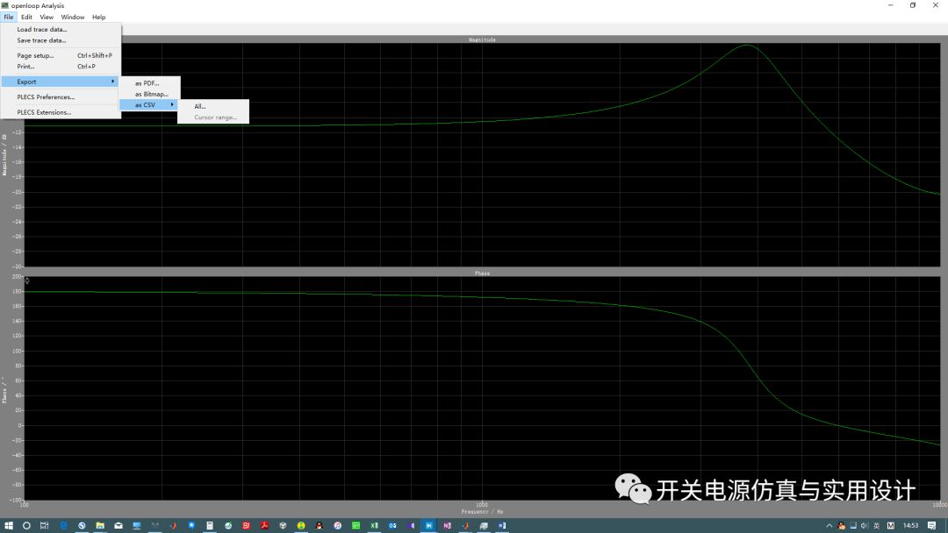This screenshot has width=948, height=533.
Task: Open the taskbar clock showing 14:53
Action: pyautogui.click(x=910, y=526)
